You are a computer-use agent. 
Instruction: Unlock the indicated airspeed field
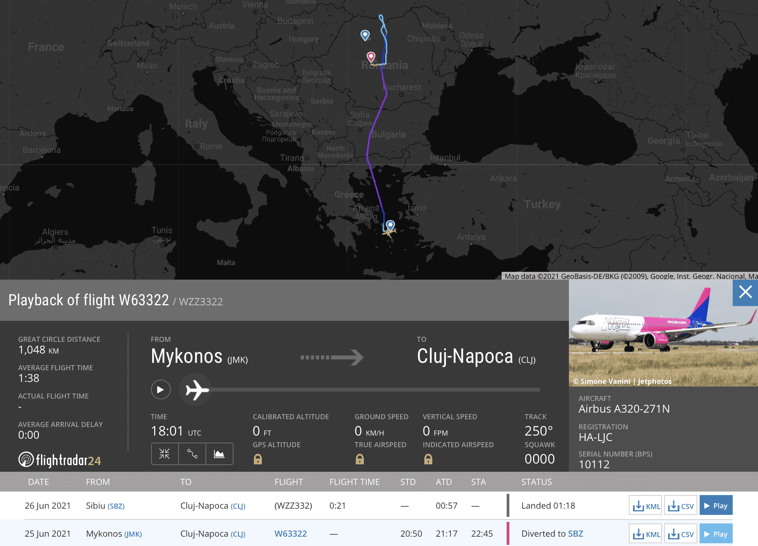coord(428,459)
